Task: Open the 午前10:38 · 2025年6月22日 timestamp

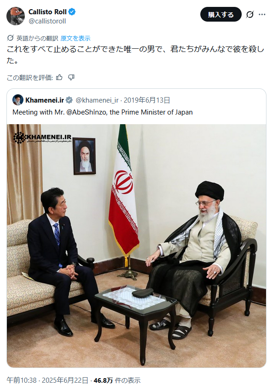Action: 47,380
